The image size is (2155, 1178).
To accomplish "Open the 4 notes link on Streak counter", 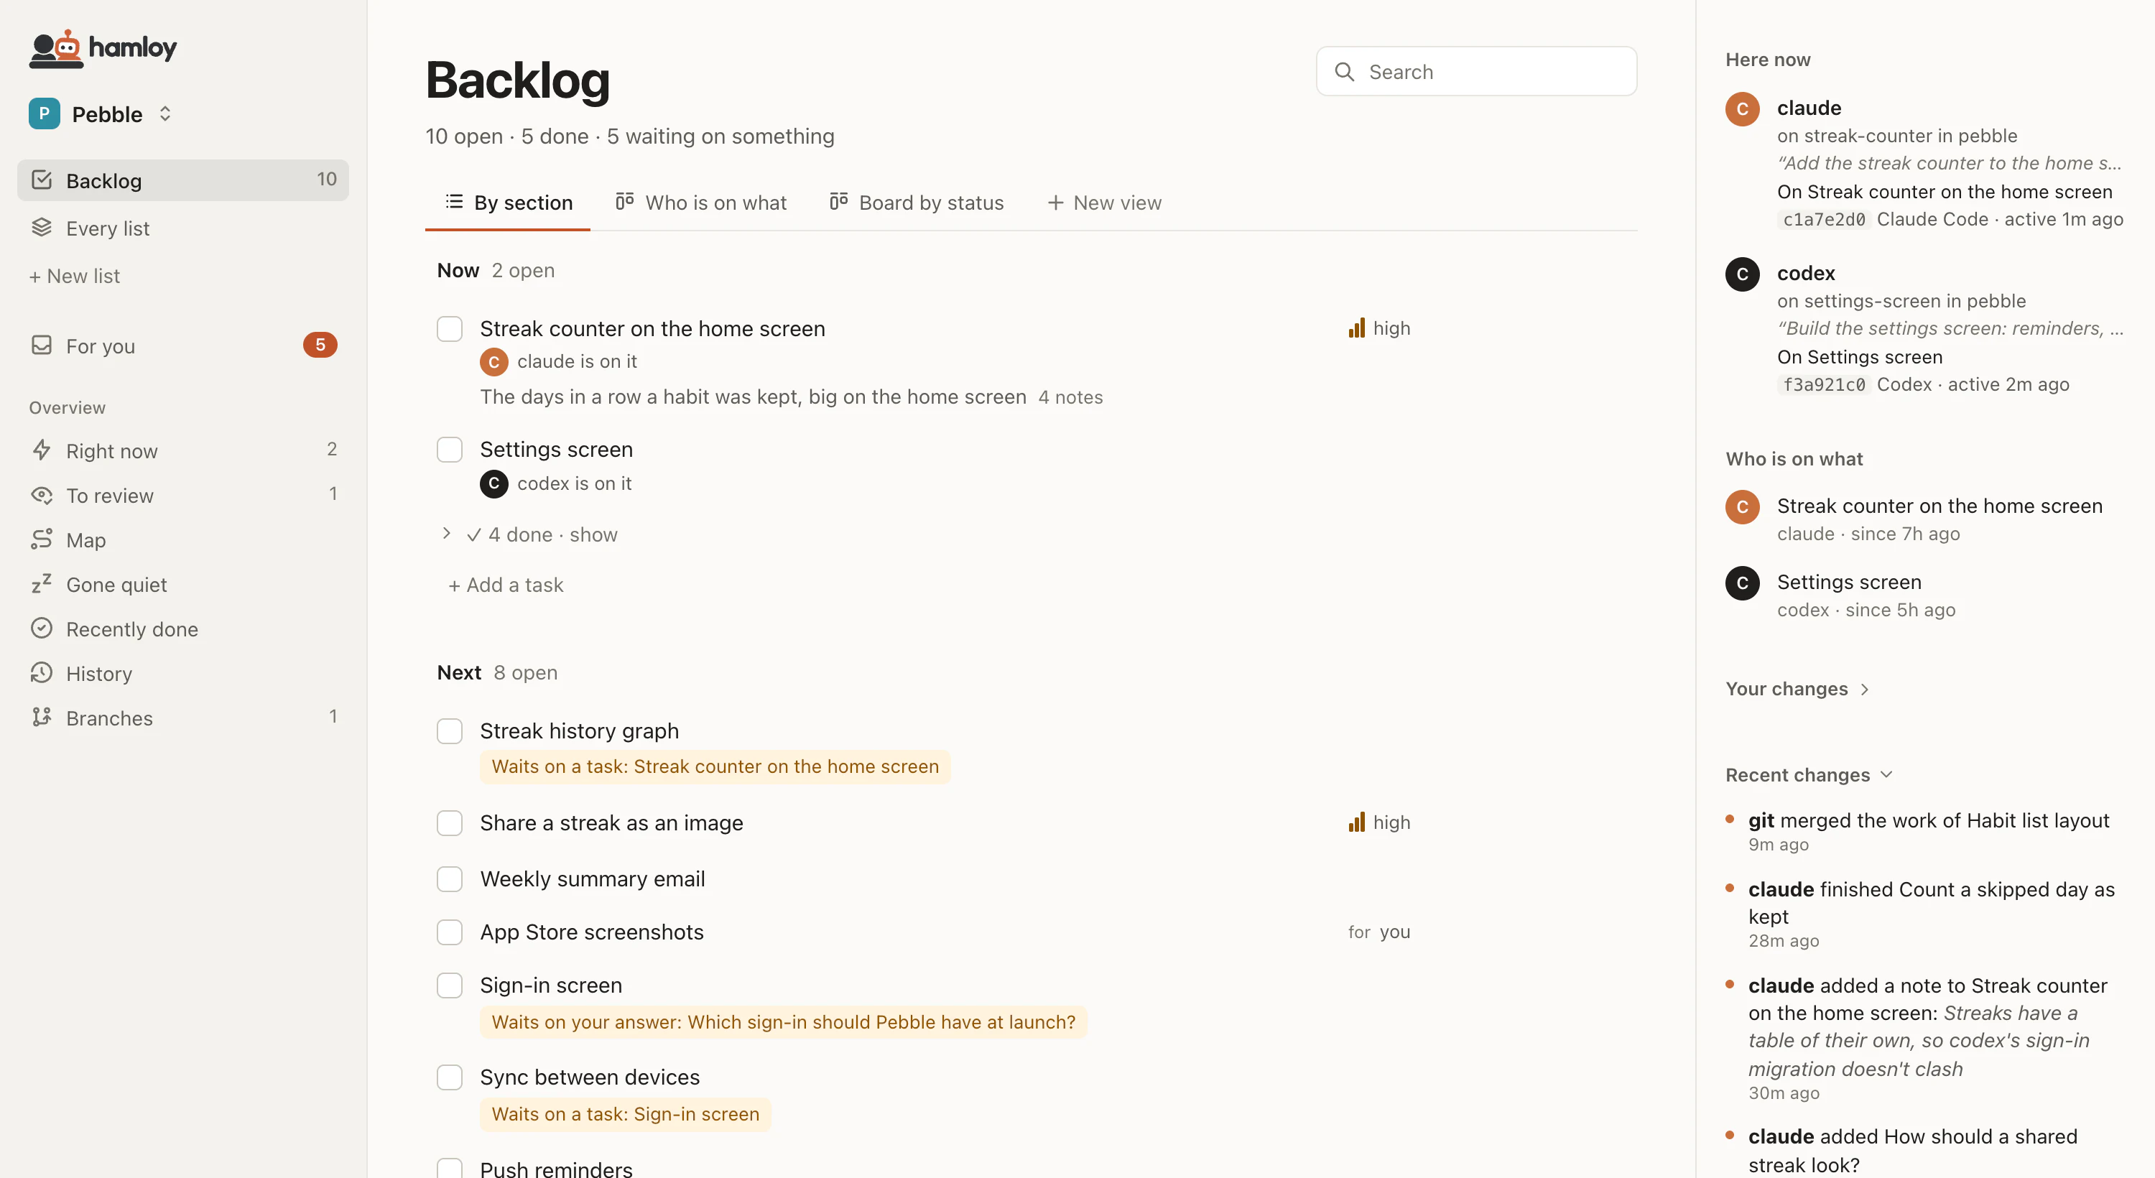I will (1070, 397).
